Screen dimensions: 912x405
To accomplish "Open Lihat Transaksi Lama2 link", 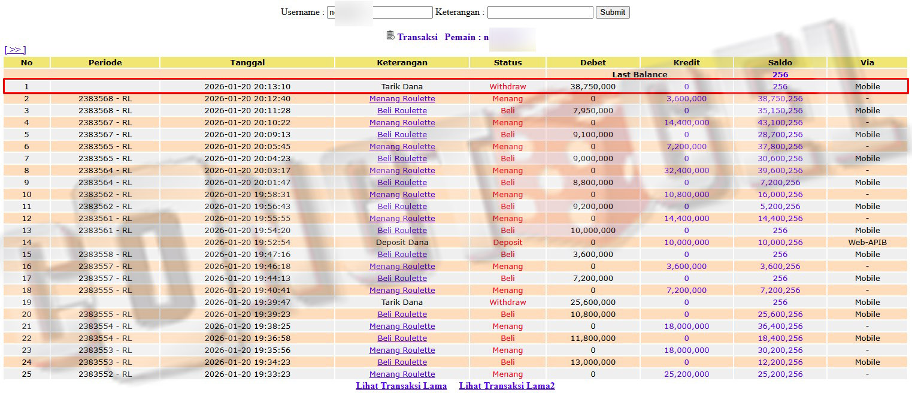I will 507,386.
